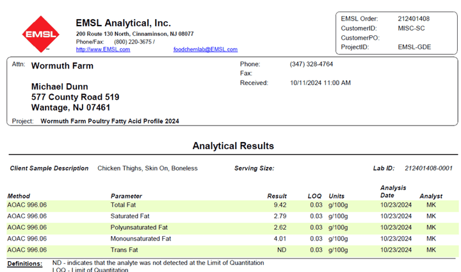Click the Analytical Results heading
This screenshot has width=461, height=272.
(233, 146)
